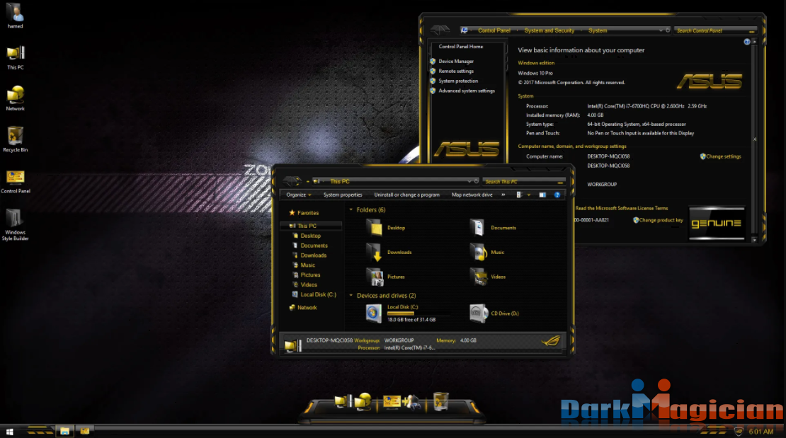
Task: Open This PC desktop icon
Action: click(15, 57)
